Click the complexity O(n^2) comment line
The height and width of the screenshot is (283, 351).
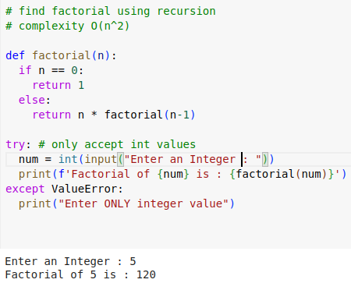(67, 27)
